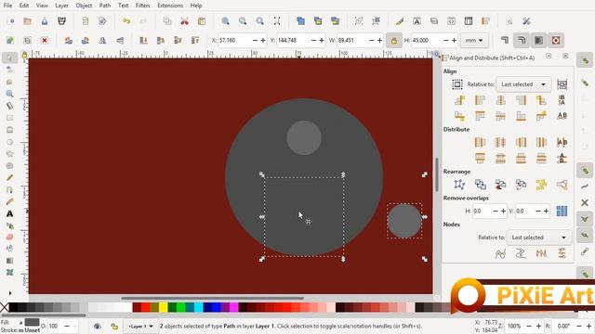Screen dimensions: 595x334
Task: Open the XML editor icon
Action: 451,21
